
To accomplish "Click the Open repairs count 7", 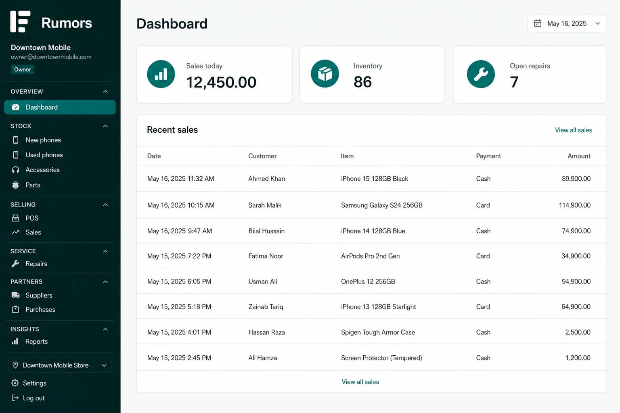I will tap(514, 82).
